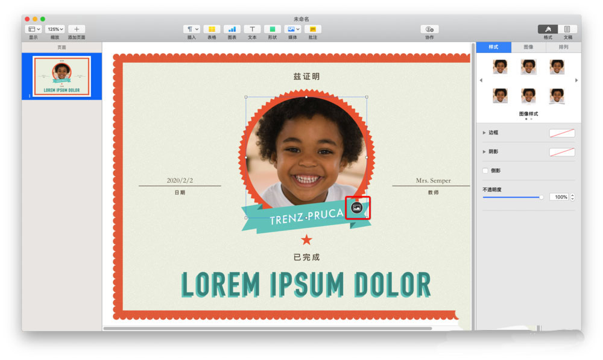Open the 格式 format inspector button
Image resolution: width=603 pixels, height=360 pixels.
coord(548,29)
